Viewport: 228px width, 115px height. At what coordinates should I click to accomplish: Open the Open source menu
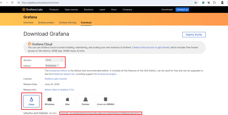pyautogui.click(x=71, y=10)
